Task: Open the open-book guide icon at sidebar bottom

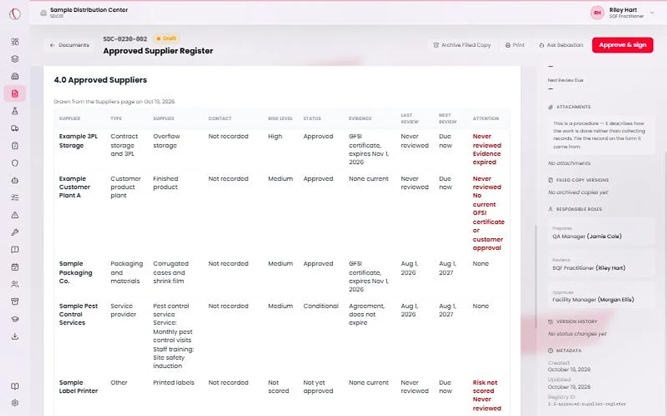Action: (15, 386)
